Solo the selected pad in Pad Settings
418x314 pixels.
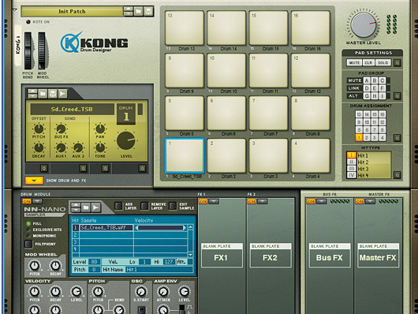point(383,62)
